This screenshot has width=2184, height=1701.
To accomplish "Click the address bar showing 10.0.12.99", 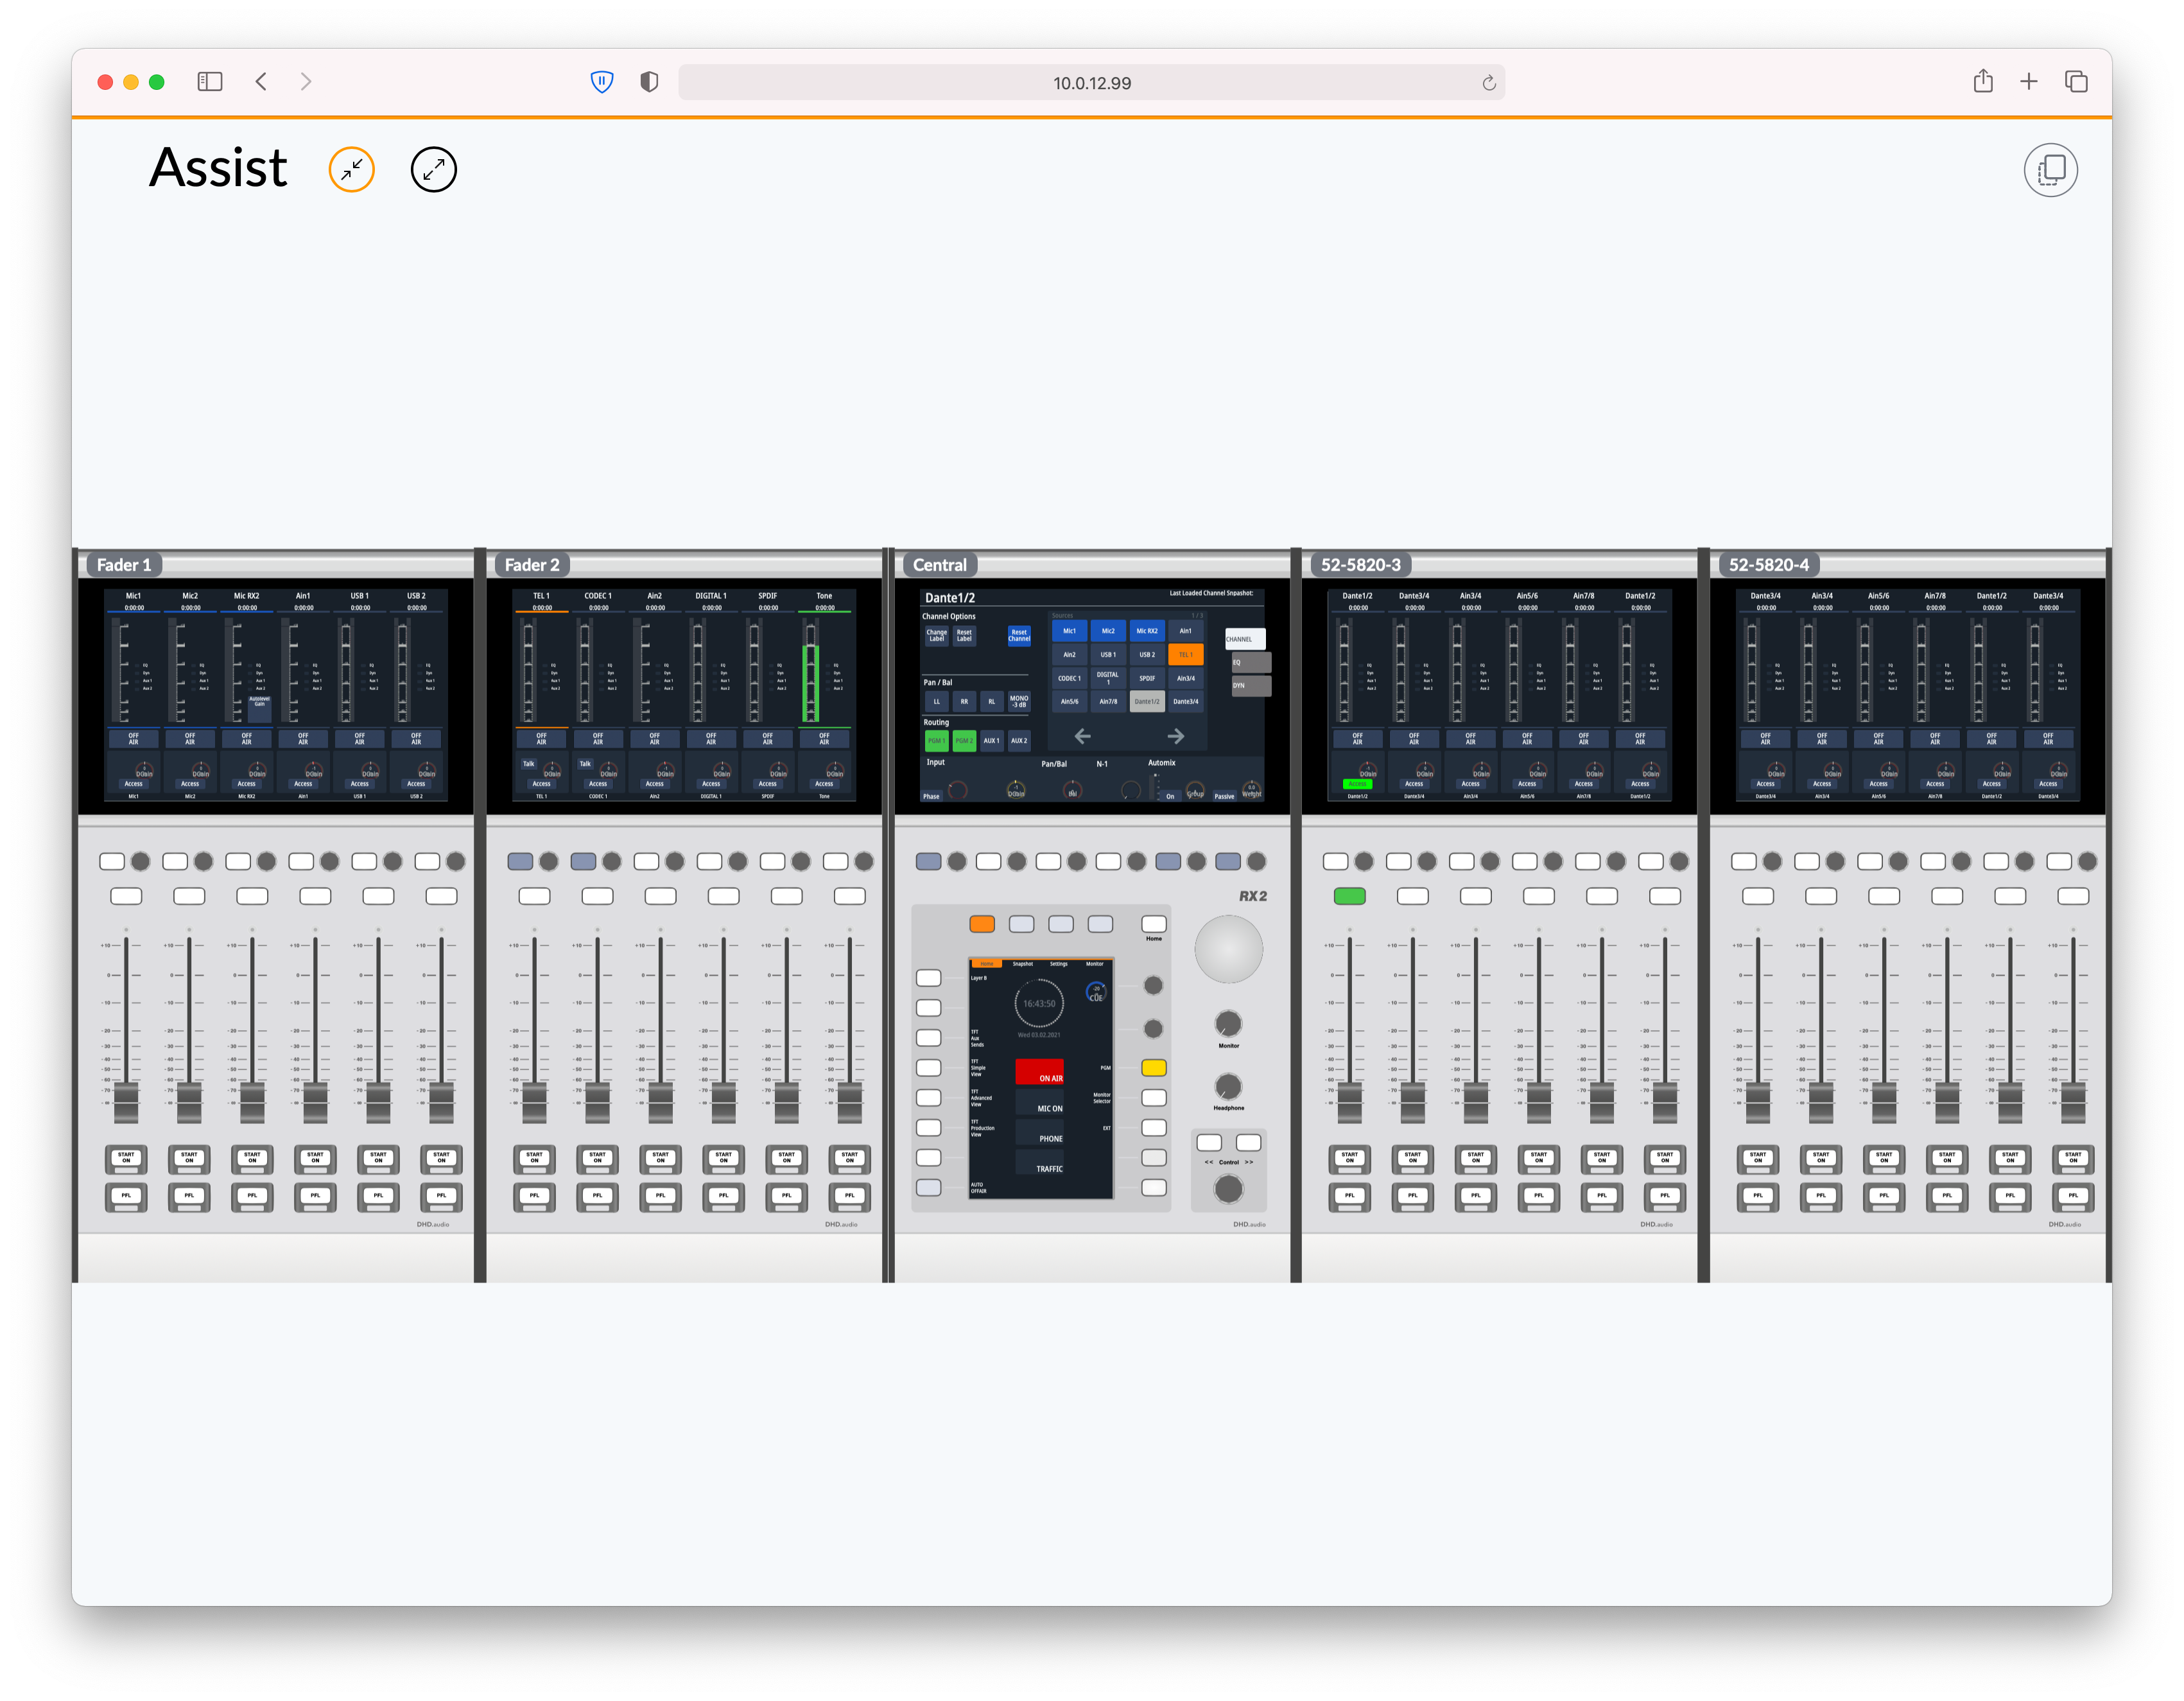I will click(1091, 83).
